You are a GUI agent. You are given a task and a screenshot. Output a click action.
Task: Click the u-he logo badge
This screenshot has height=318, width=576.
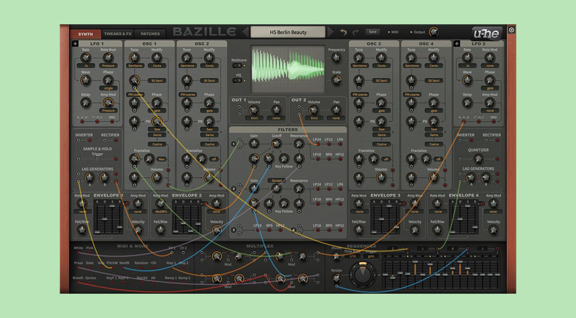pos(486,33)
